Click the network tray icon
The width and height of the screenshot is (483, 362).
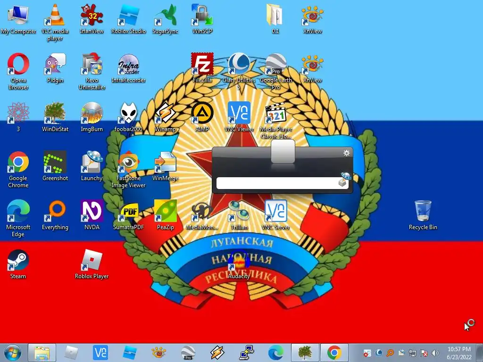pyautogui.click(x=412, y=353)
